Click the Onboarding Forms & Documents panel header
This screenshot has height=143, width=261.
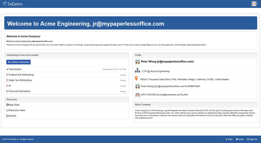[x=66, y=55]
